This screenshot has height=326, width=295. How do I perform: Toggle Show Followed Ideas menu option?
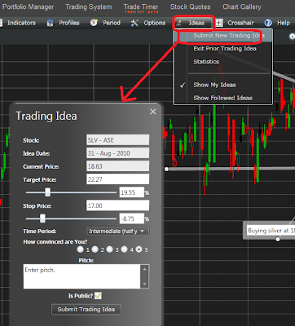tap(222, 98)
